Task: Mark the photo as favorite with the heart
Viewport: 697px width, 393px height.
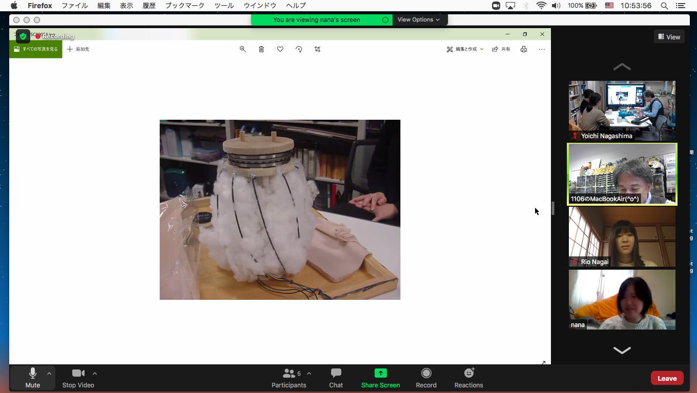Action: tap(280, 49)
